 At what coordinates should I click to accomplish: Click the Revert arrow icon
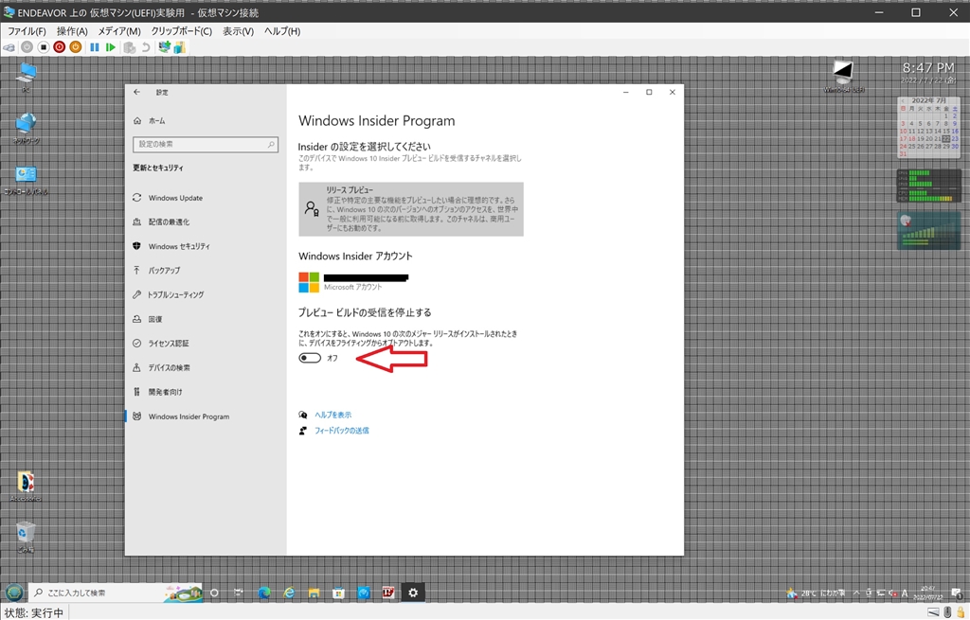pyautogui.click(x=145, y=47)
